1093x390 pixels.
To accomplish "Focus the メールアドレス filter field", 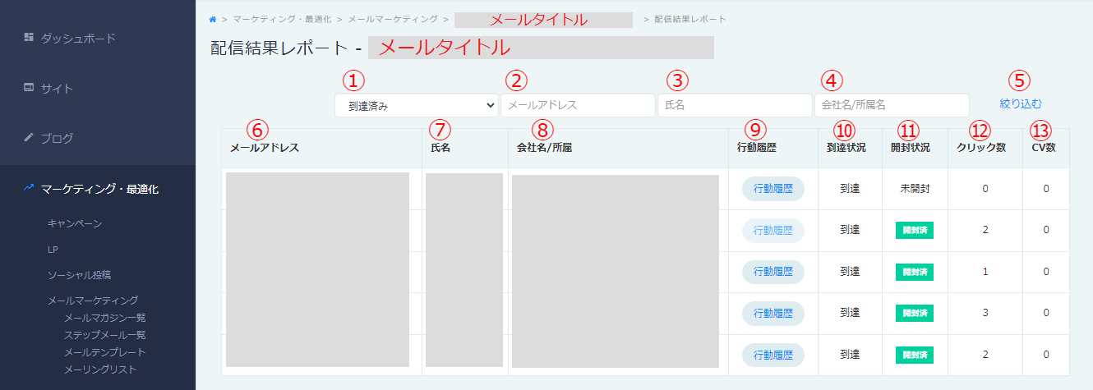I will click(578, 105).
